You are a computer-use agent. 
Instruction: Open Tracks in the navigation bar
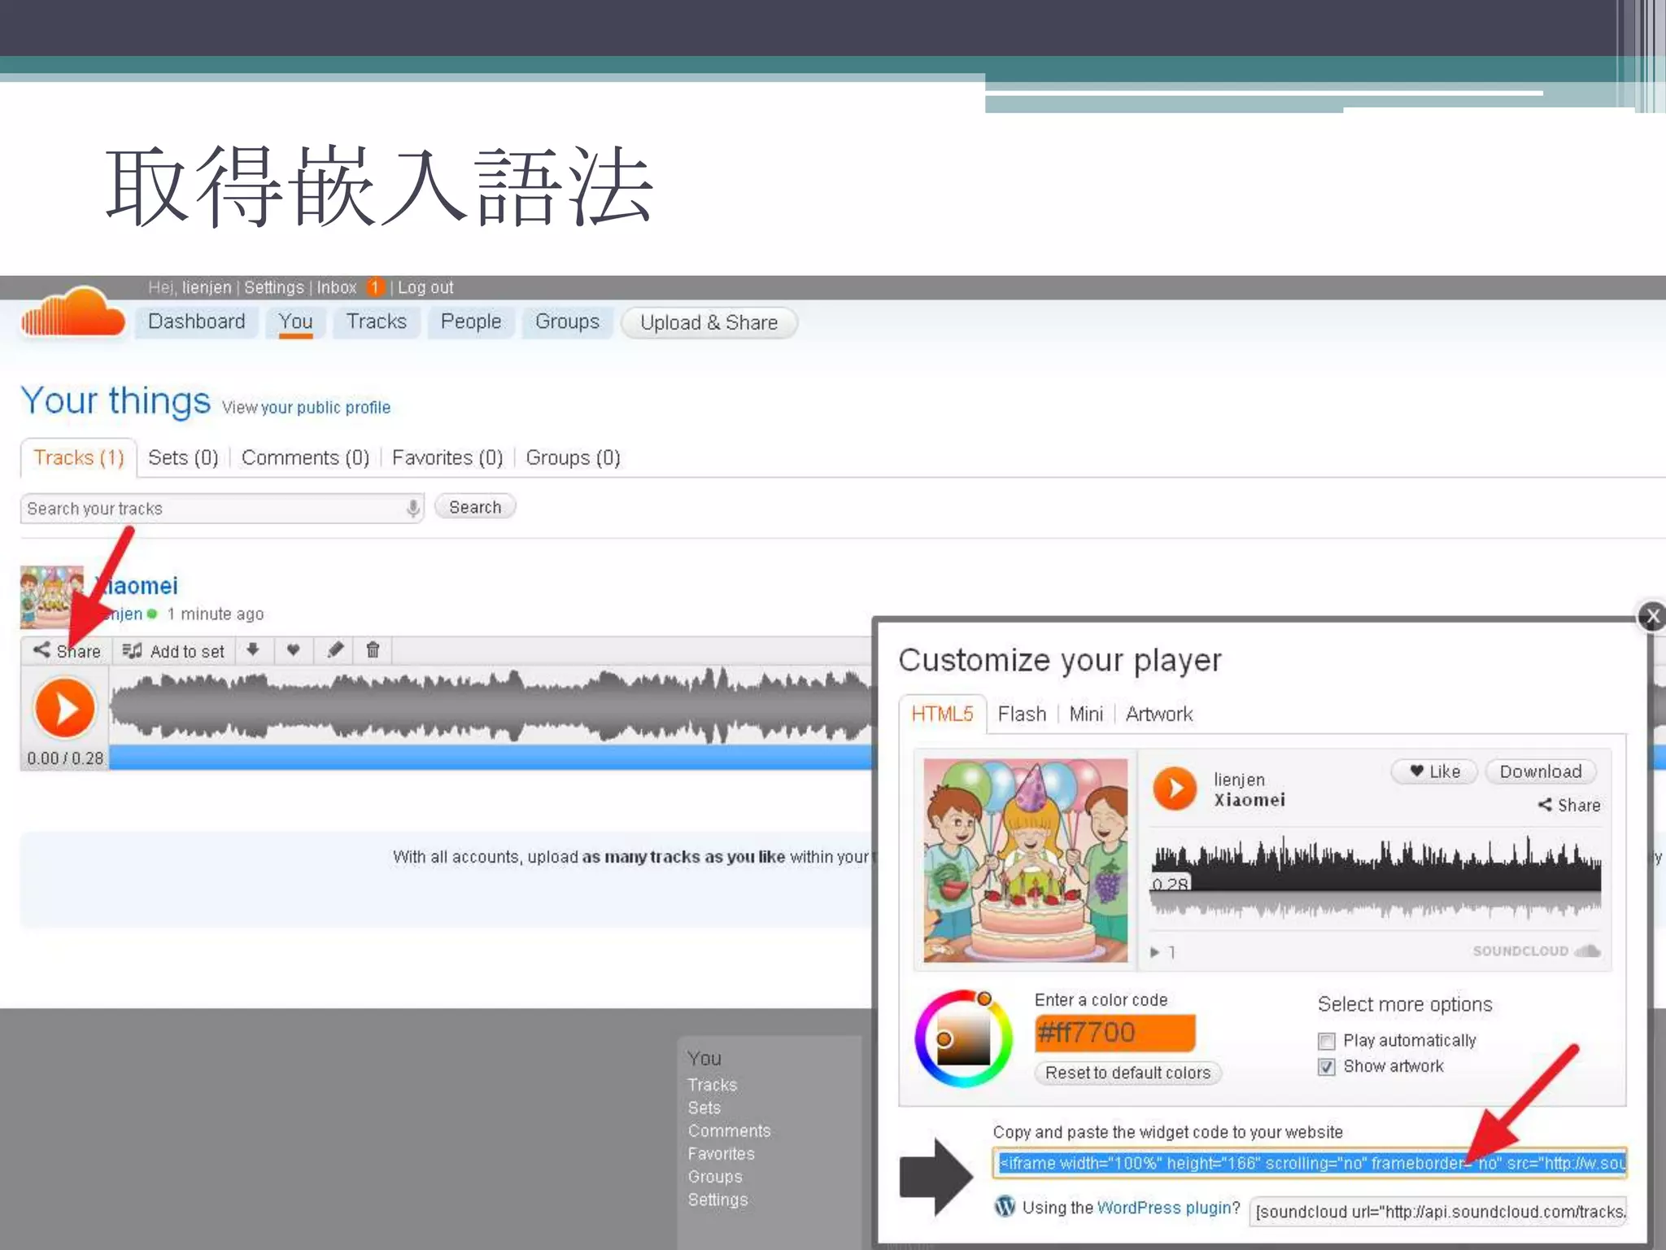[376, 321]
